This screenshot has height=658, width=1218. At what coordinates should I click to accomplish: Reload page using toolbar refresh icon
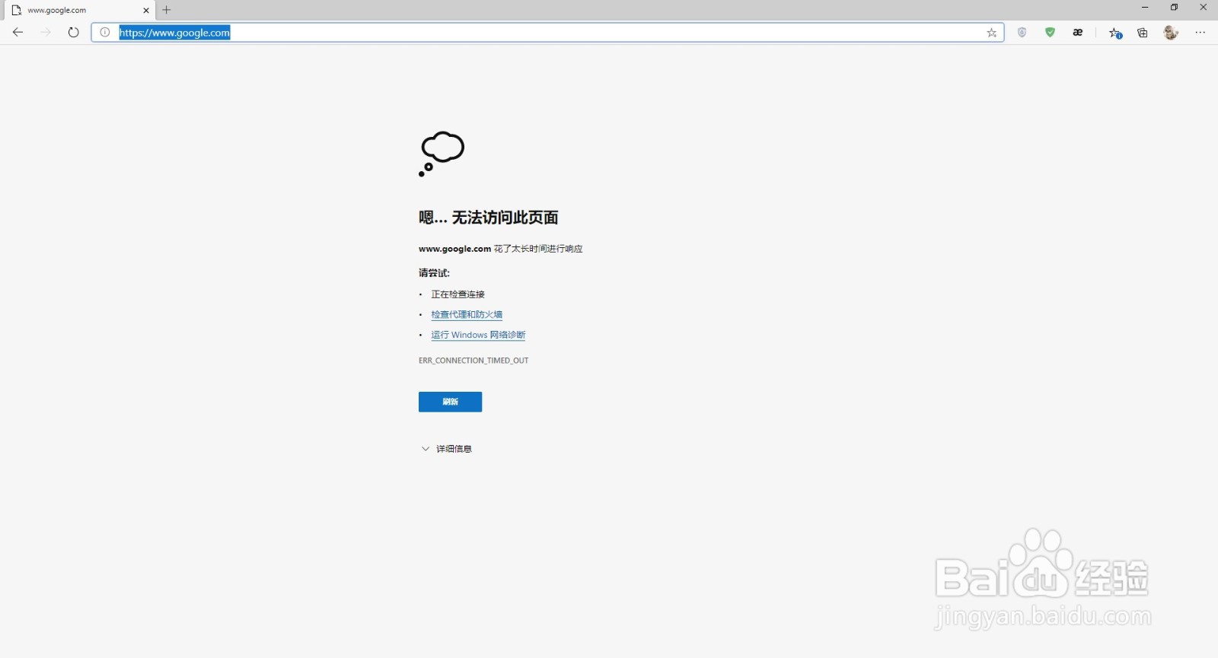pos(73,32)
